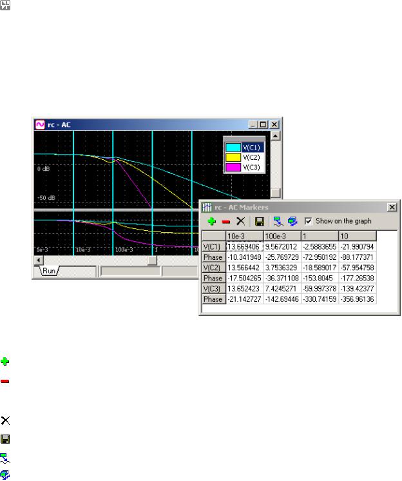This screenshot has height=481, width=402.
Task: Click the 10e-3 column header in markers table
Action: coord(245,236)
